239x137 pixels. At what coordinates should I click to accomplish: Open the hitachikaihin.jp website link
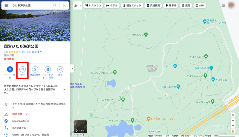(x=21, y=121)
